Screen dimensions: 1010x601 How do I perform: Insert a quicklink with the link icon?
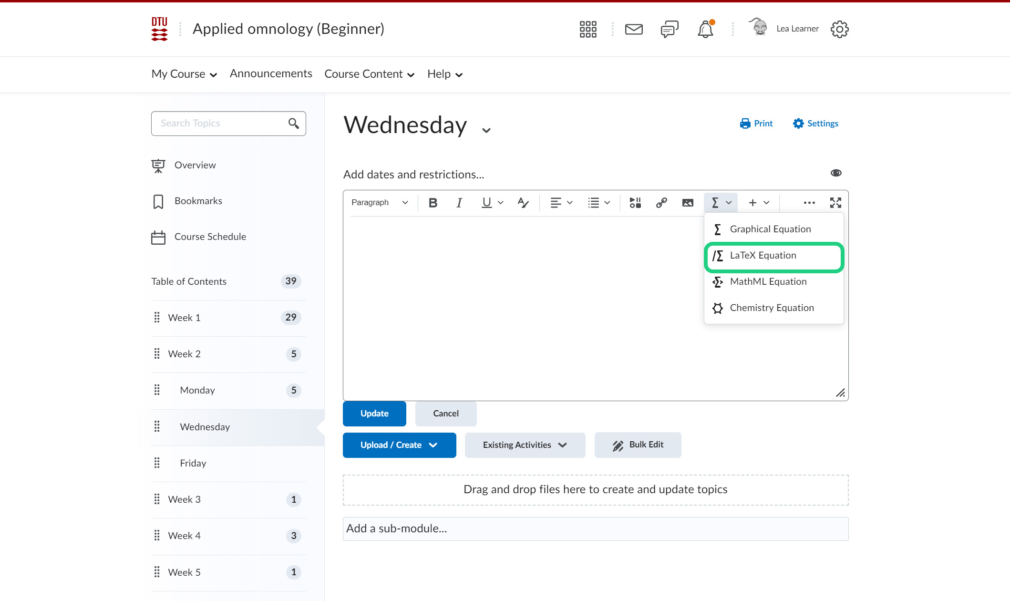[661, 203]
